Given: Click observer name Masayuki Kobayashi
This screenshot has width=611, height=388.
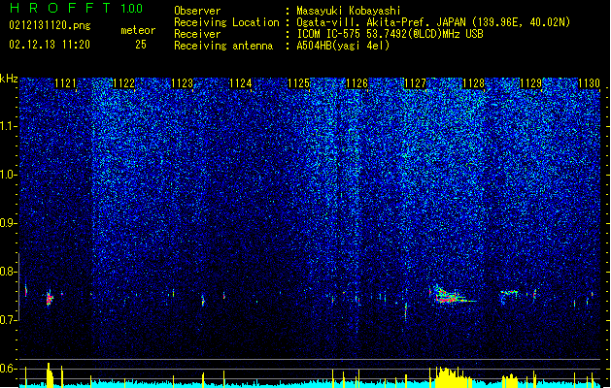Looking at the screenshot, I should (349, 11).
